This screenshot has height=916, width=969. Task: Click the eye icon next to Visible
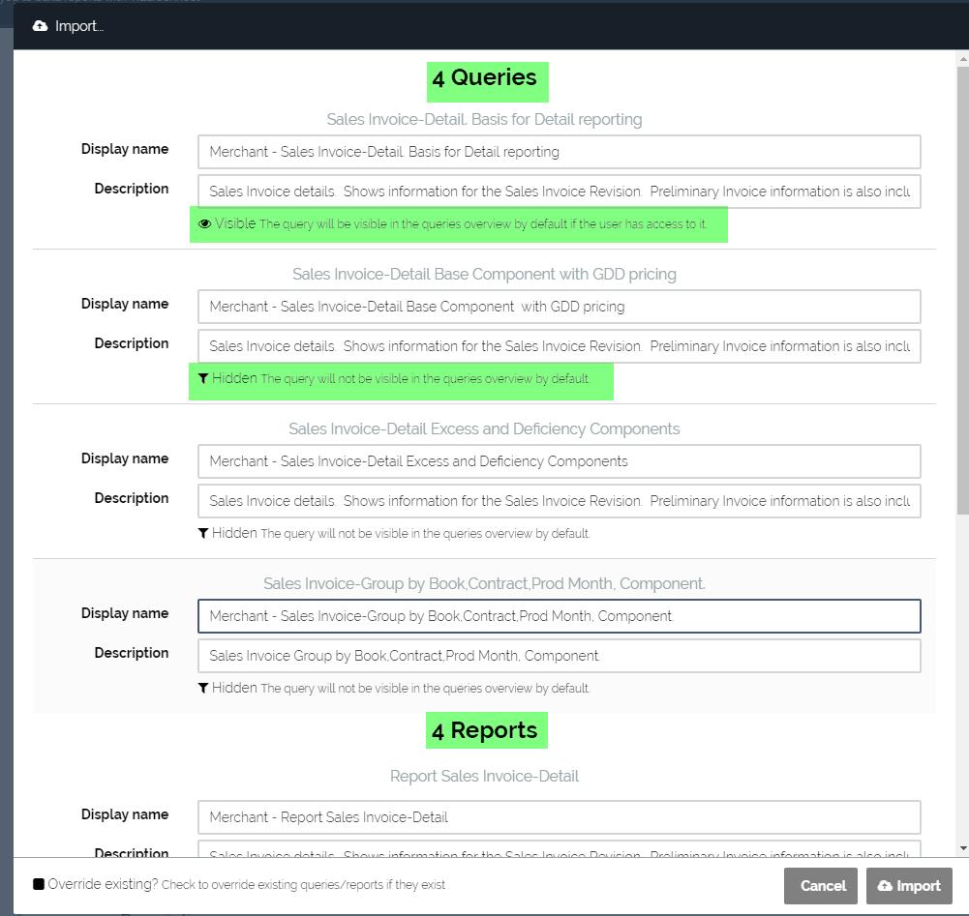tap(204, 223)
